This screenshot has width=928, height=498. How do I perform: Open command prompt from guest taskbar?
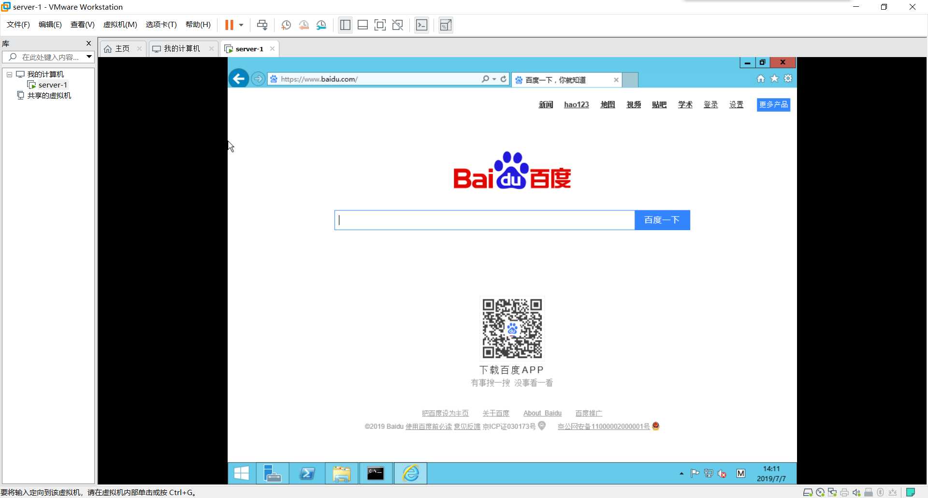click(376, 473)
